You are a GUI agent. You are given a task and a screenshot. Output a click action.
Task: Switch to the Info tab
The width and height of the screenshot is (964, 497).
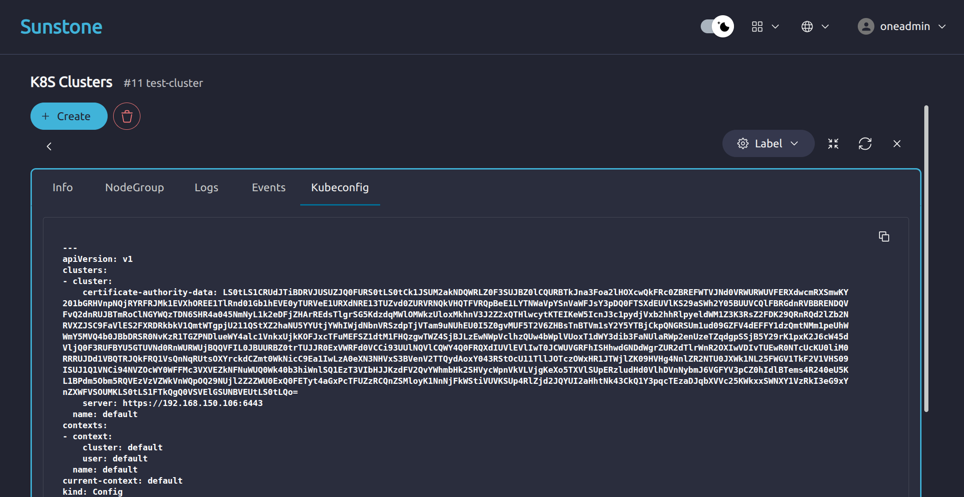tap(62, 188)
